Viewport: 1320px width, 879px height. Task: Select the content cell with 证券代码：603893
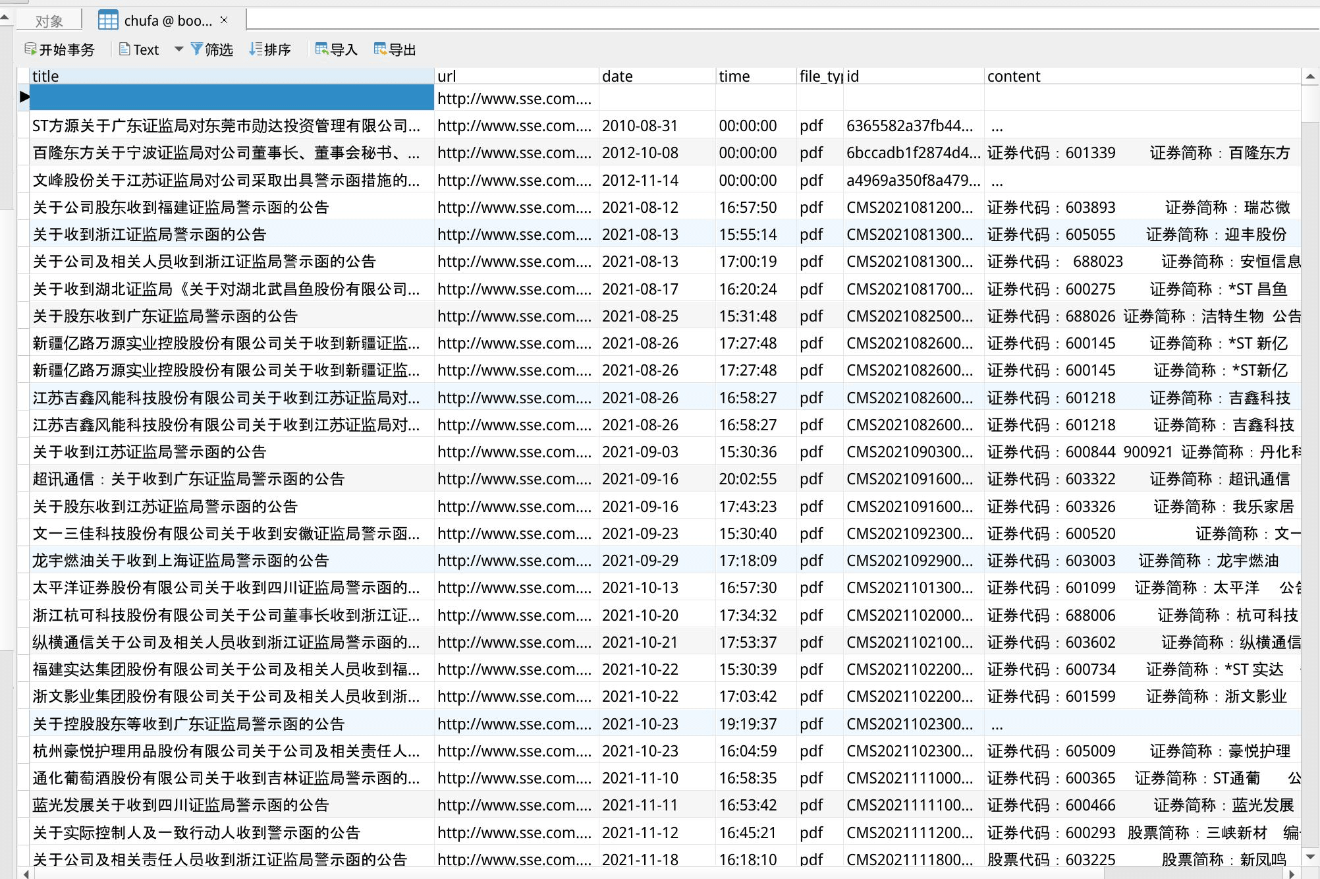pyautogui.click(x=1143, y=207)
